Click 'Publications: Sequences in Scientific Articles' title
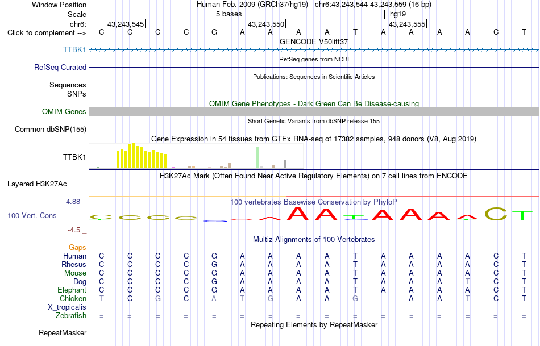 click(x=314, y=77)
